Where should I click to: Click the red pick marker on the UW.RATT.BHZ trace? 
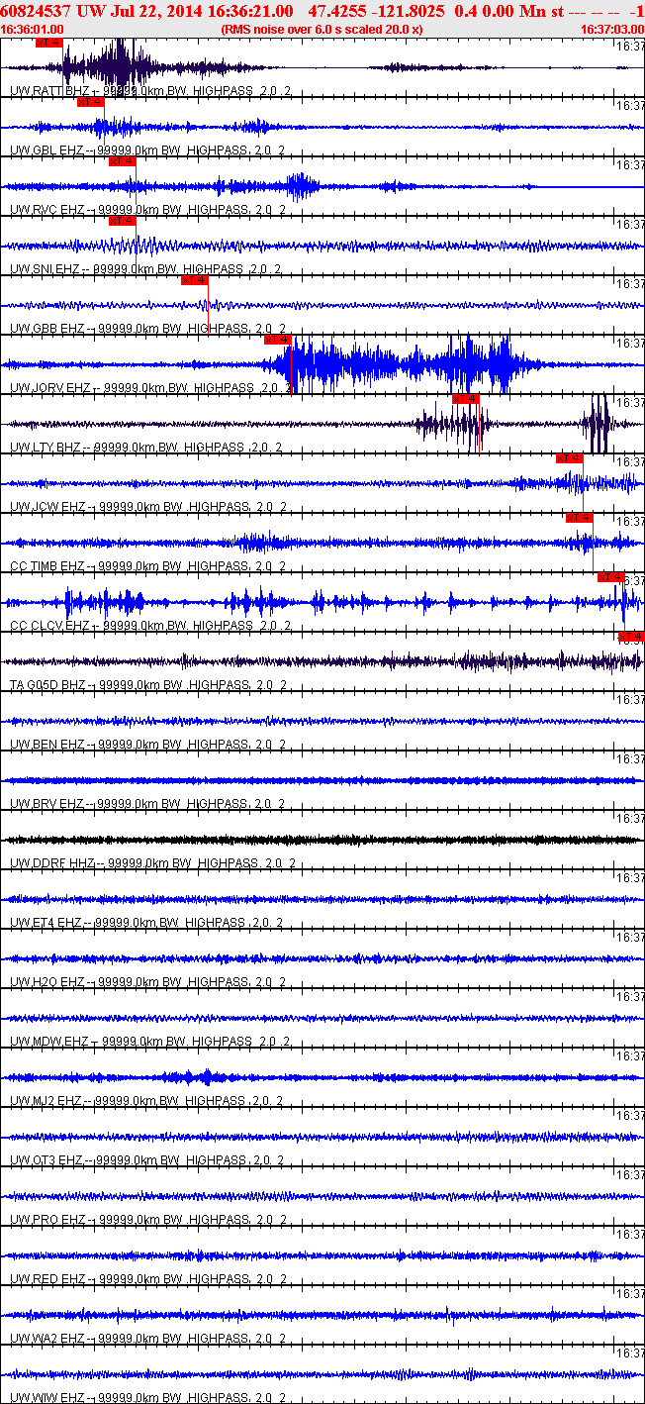(x=48, y=43)
